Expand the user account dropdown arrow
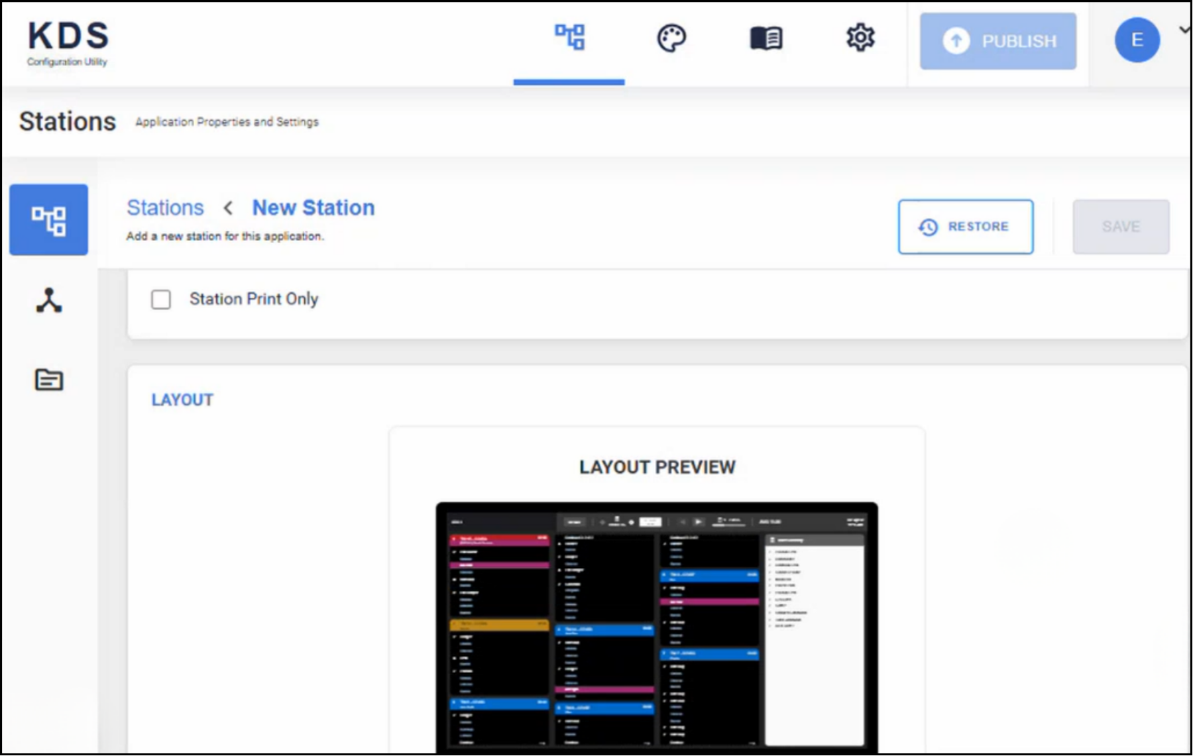The height and width of the screenshot is (756, 1193). point(1184,30)
